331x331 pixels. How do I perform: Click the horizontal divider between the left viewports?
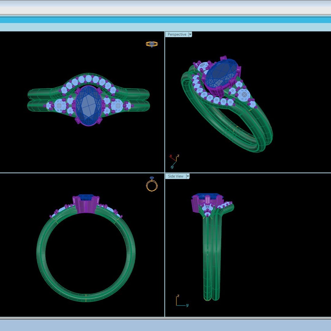[x=82, y=173]
